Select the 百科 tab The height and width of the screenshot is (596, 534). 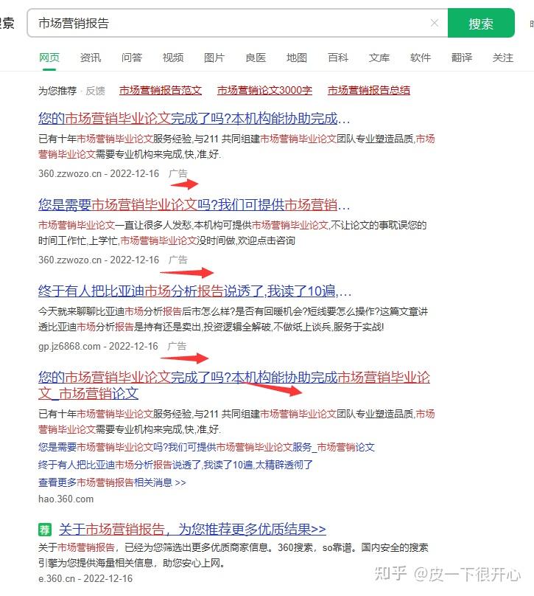click(x=338, y=58)
